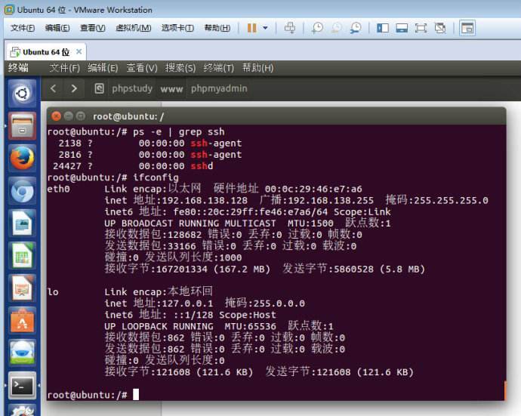This screenshot has height=416, width=521.
Task: Toggle the VMware thumbnail bar view
Action: pos(402,28)
